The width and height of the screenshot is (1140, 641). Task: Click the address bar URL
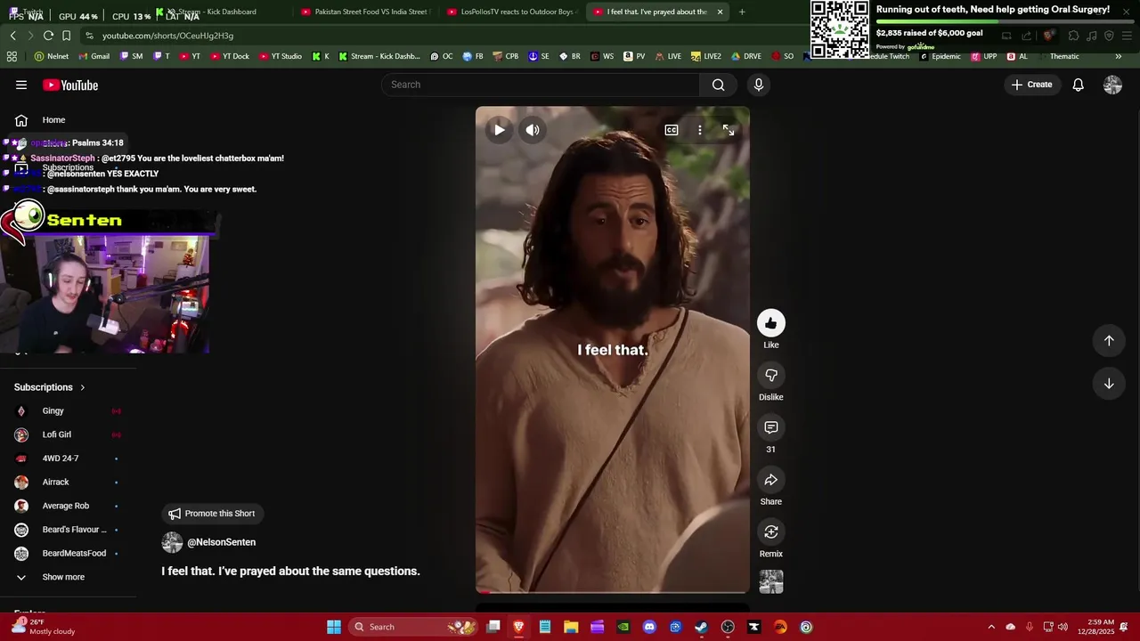pyautogui.click(x=167, y=36)
